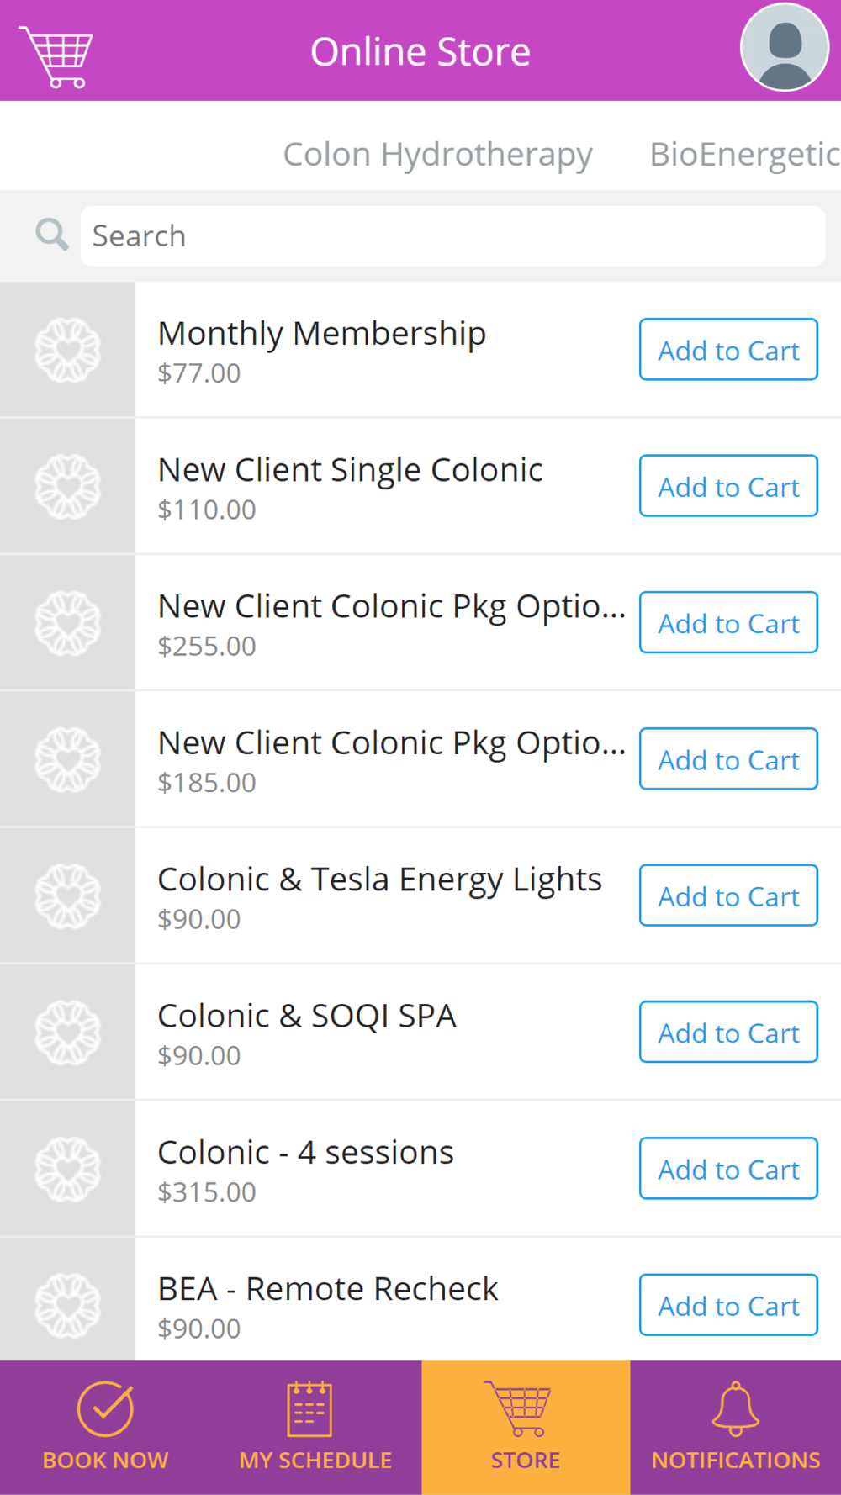Focus the Search input field
The height and width of the screenshot is (1495, 841).
pyautogui.click(x=452, y=236)
